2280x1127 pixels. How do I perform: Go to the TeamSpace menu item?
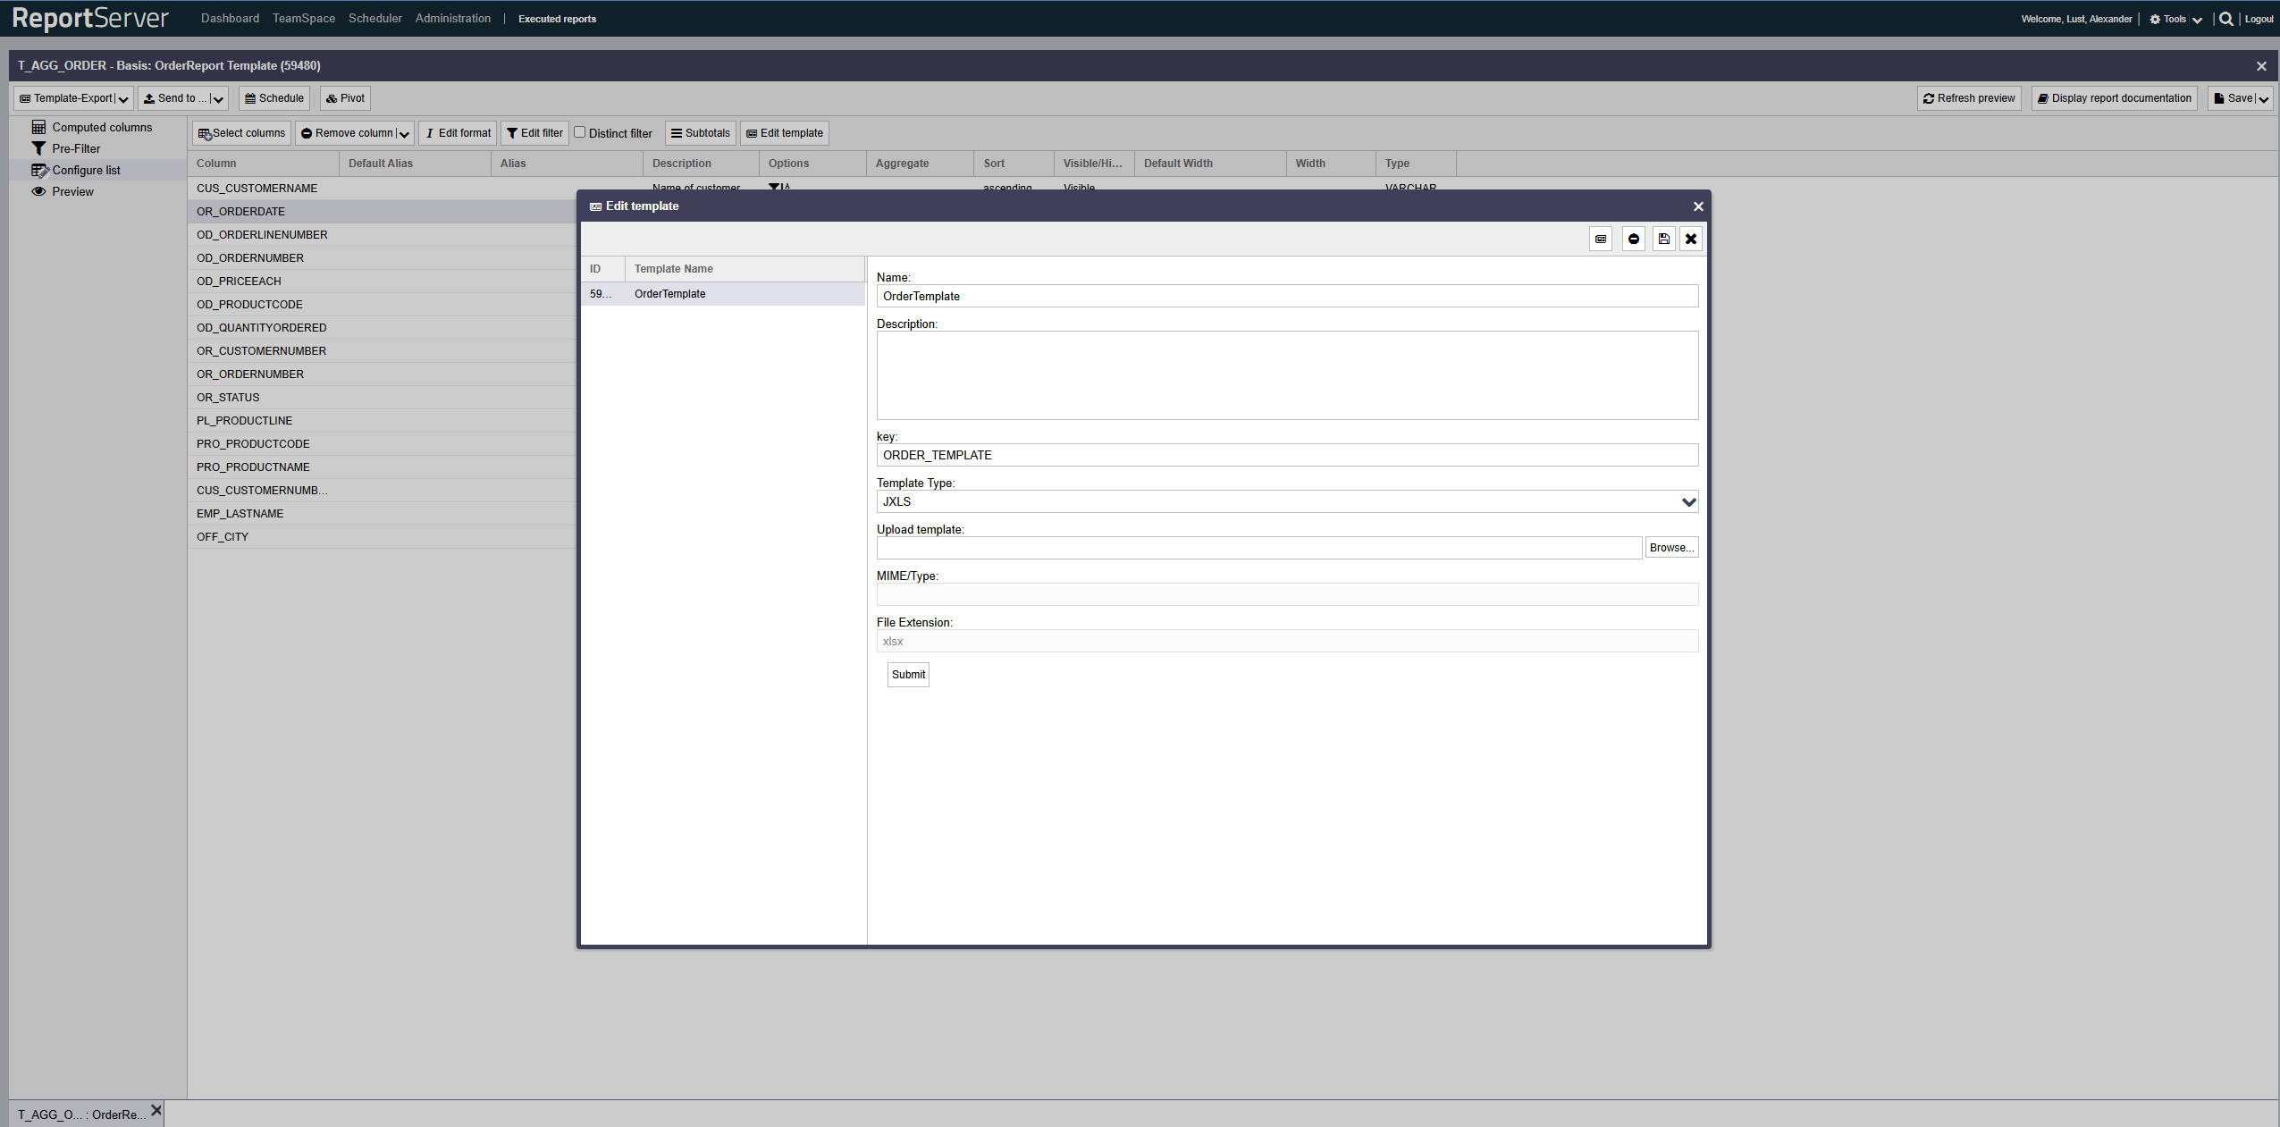(x=304, y=18)
